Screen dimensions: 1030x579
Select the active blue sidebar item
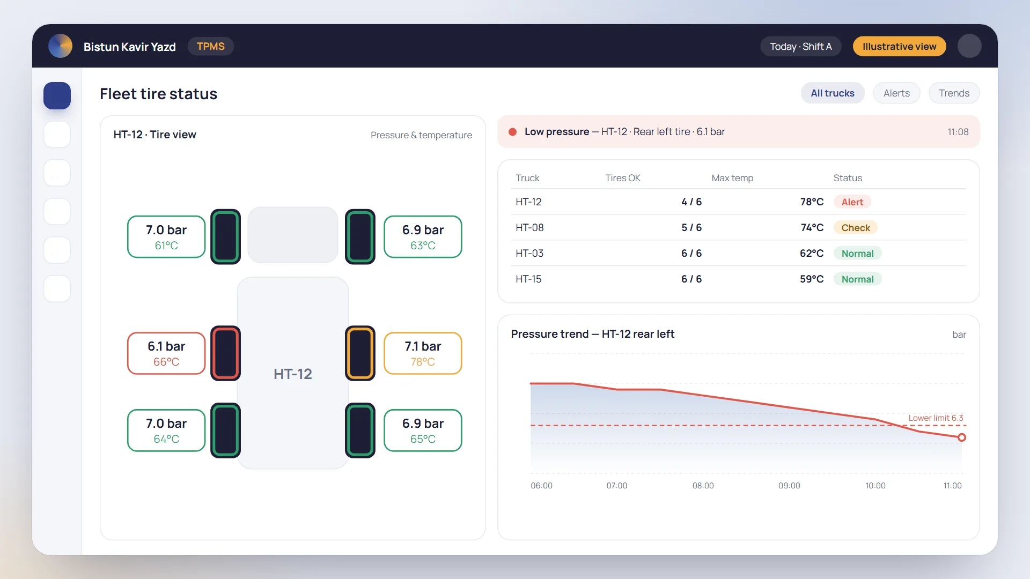tap(57, 95)
